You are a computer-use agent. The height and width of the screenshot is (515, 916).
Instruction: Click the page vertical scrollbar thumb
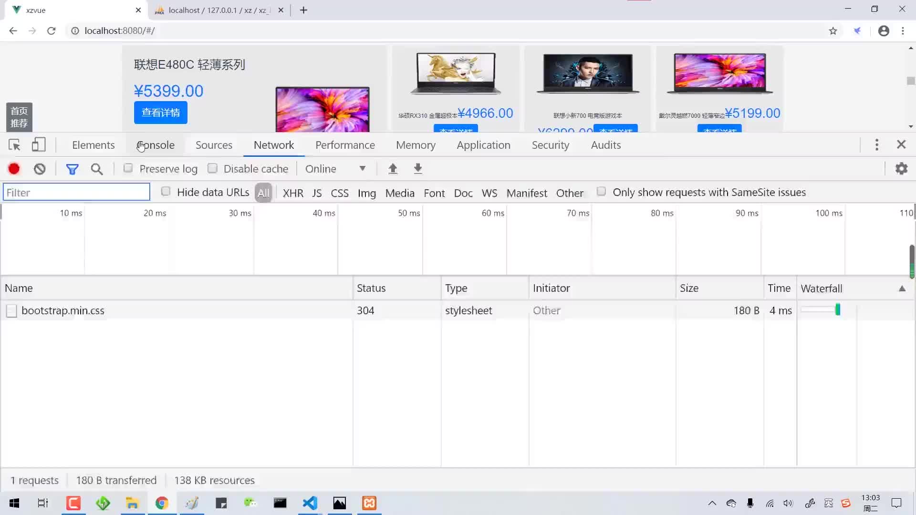(x=911, y=81)
